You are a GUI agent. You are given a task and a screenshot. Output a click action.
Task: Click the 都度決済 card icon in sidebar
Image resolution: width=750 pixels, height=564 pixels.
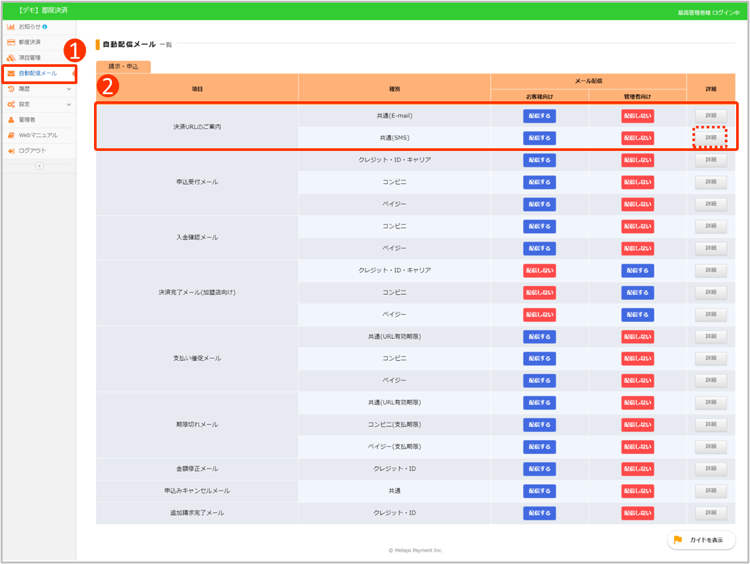point(11,42)
